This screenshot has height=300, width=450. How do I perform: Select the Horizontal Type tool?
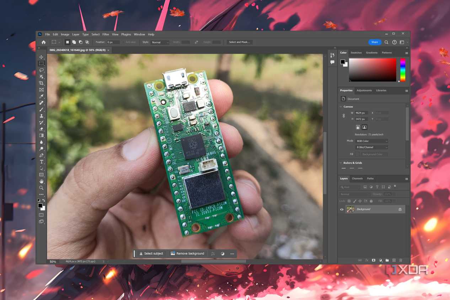[41, 162]
